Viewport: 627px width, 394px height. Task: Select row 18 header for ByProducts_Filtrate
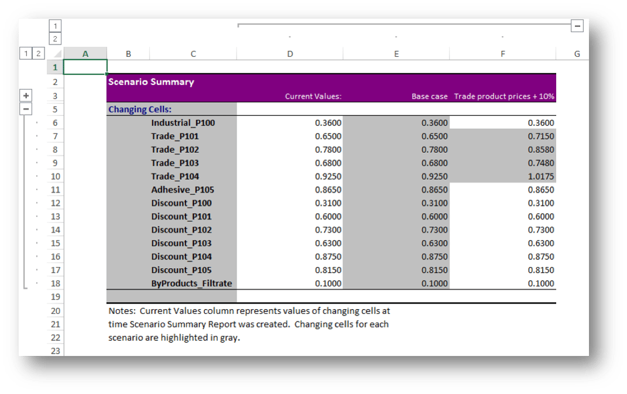pyautogui.click(x=54, y=283)
